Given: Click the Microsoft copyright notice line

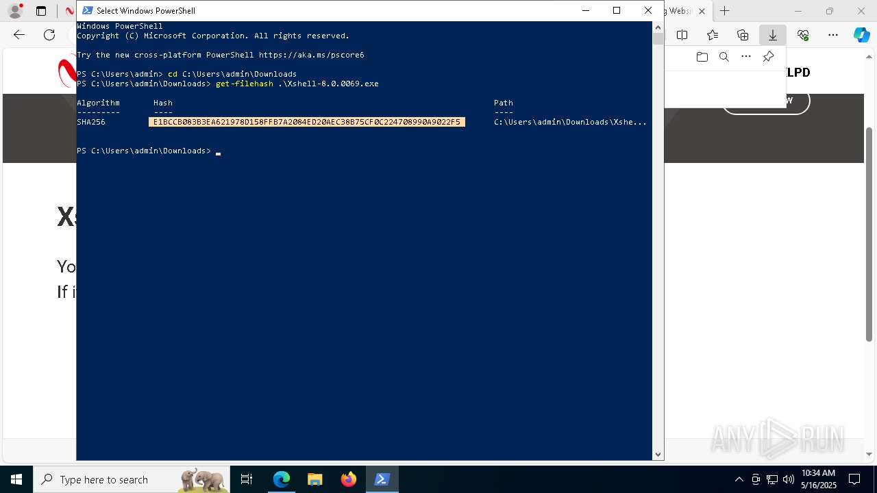Looking at the screenshot, I should coord(213,36).
